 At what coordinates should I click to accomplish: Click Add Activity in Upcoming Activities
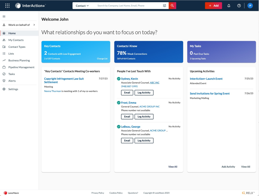(x=228, y=167)
